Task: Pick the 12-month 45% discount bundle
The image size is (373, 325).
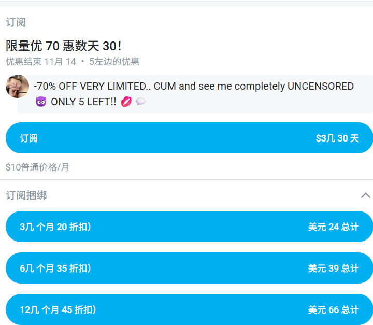Action: (189, 309)
